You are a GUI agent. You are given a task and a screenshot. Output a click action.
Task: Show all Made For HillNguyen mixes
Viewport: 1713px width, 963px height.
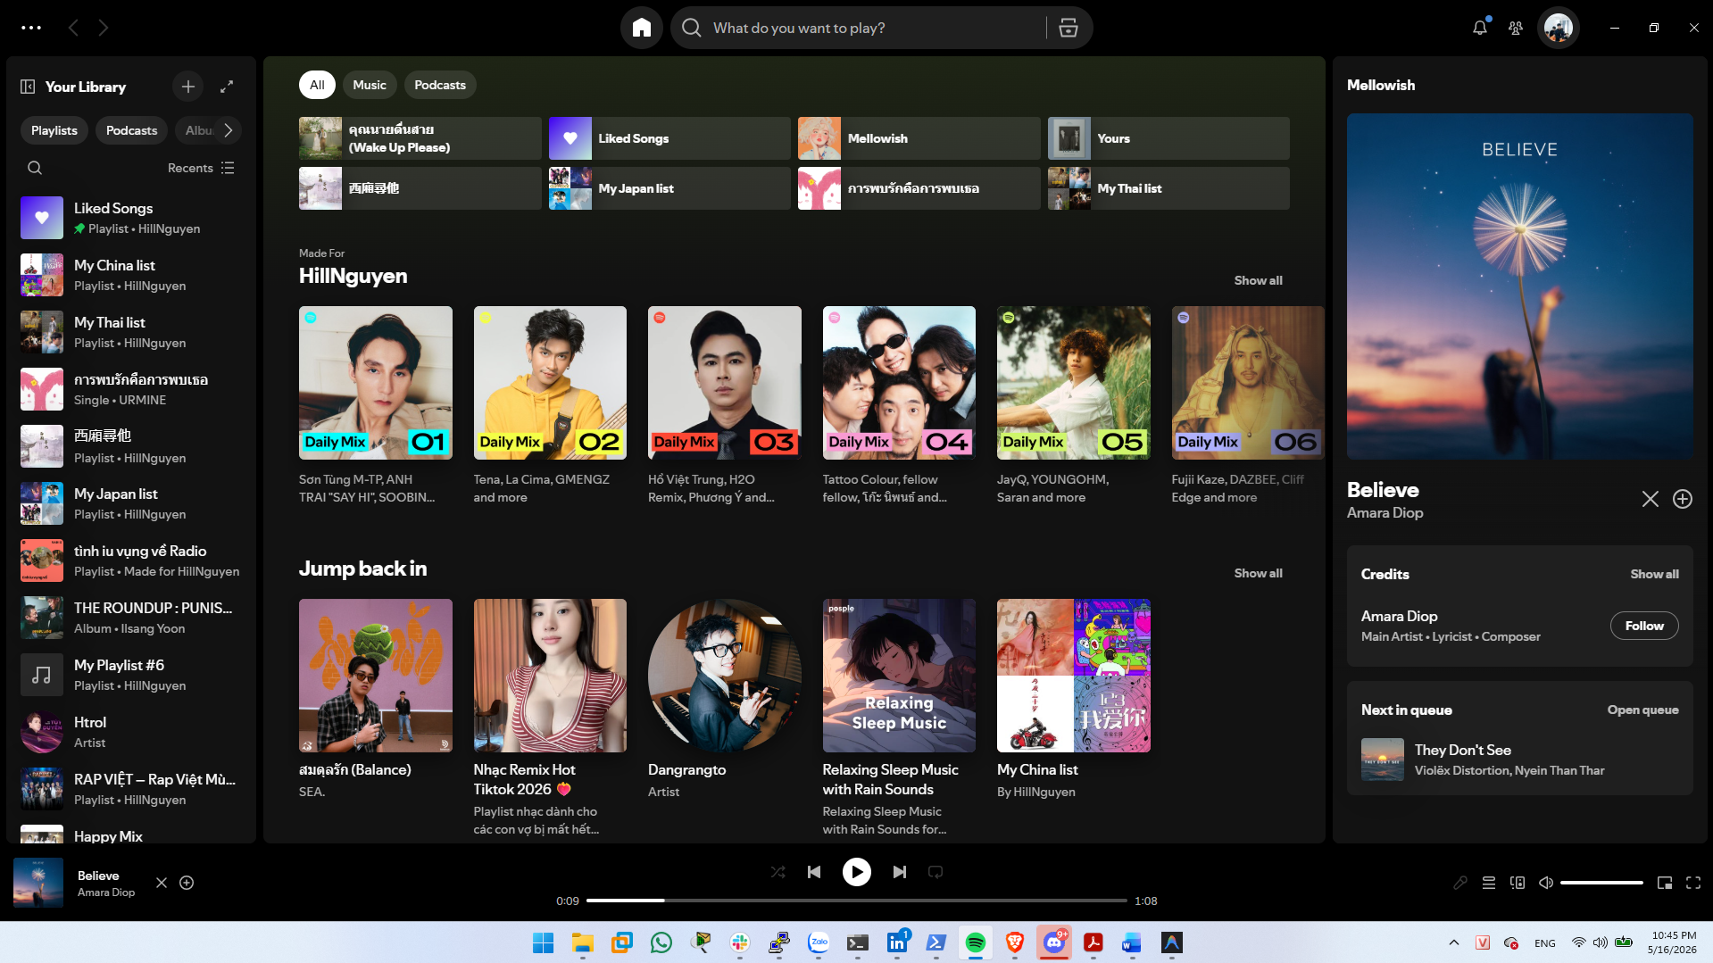(1258, 280)
